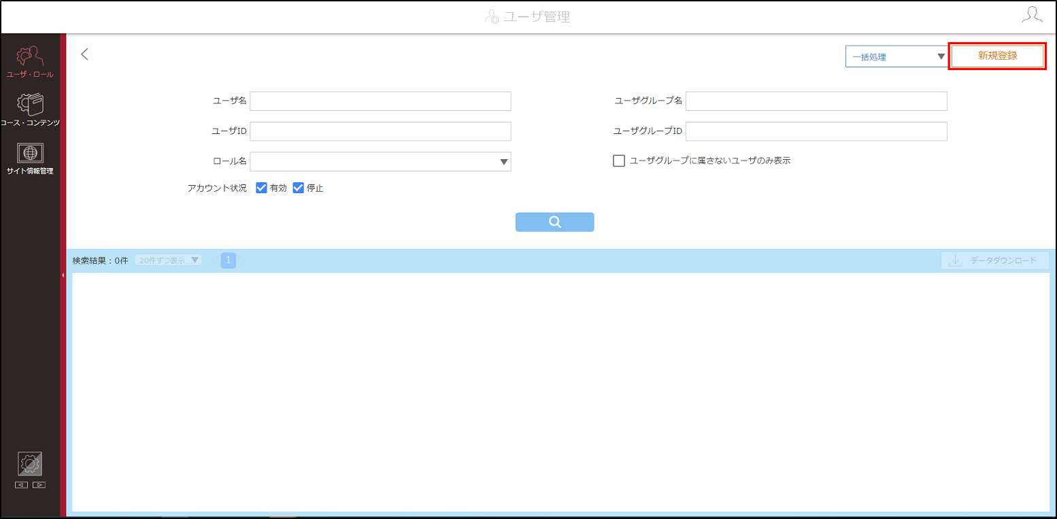Open the 20件ずつ表示 page size dropdown

[x=168, y=260]
